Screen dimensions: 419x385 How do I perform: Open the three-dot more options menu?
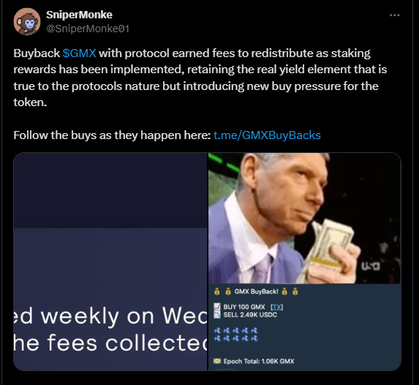pyautogui.click(x=394, y=15)
